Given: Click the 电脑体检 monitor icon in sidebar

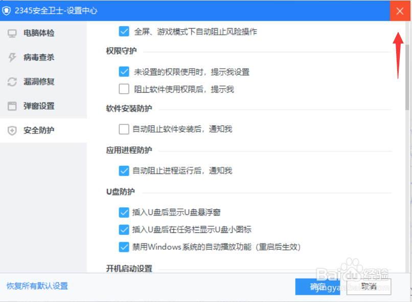Looking at the screenshot, I should [x=11, y=33].
